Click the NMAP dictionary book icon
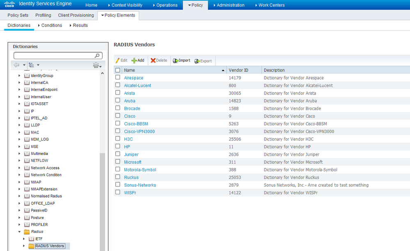Viewport: 410px width, 251px height. click(27, 182)
